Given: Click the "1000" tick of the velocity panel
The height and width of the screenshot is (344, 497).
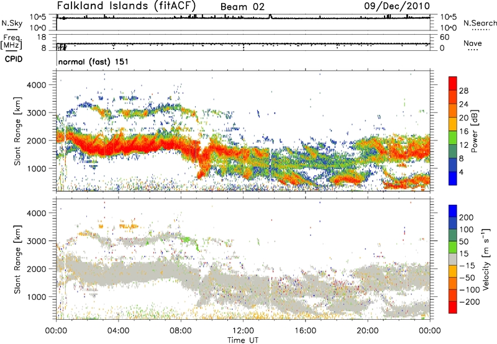Looking at the screenshot, I should (x=36, y=297).
